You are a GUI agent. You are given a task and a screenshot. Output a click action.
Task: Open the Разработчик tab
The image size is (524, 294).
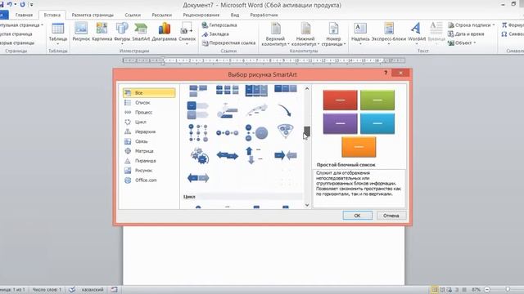click(x=264, y=15)
